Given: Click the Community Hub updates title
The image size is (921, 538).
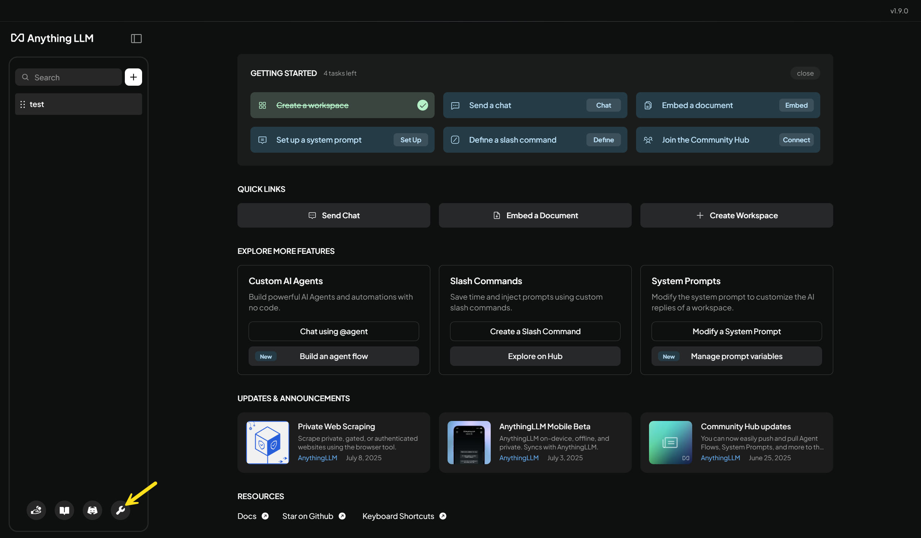Looking at the screenshot, I should (x=745, y=426).
